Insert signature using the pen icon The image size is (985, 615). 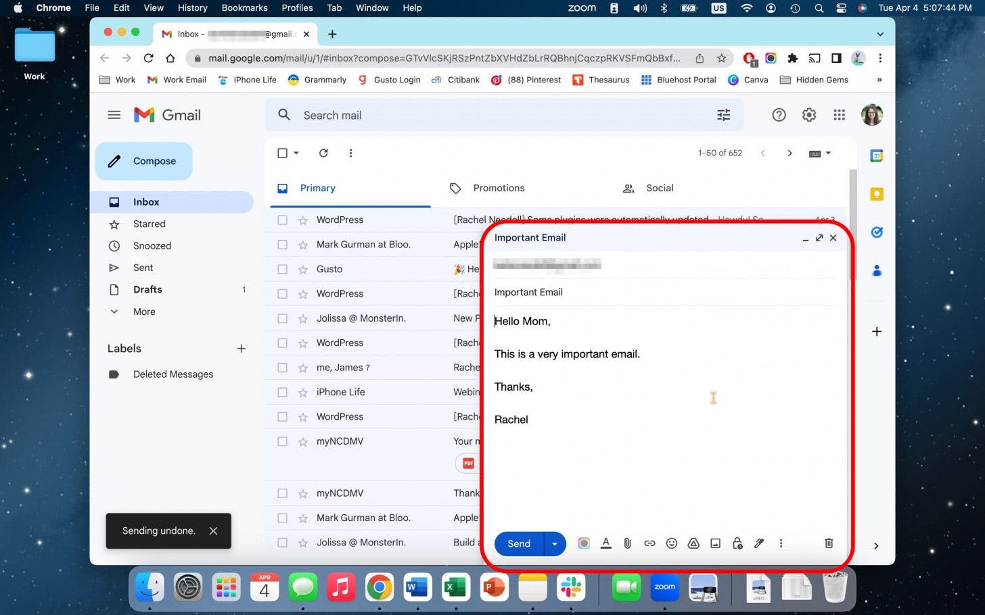(x=759, y=543)
